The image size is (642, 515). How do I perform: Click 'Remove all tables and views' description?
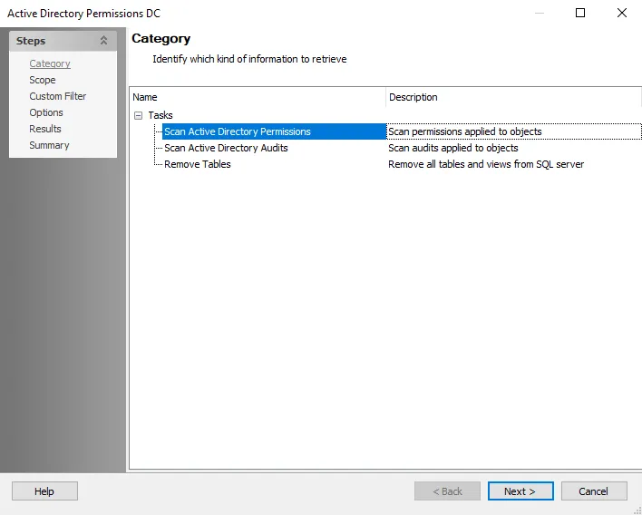pyautogui.click(x=486, y=164)
